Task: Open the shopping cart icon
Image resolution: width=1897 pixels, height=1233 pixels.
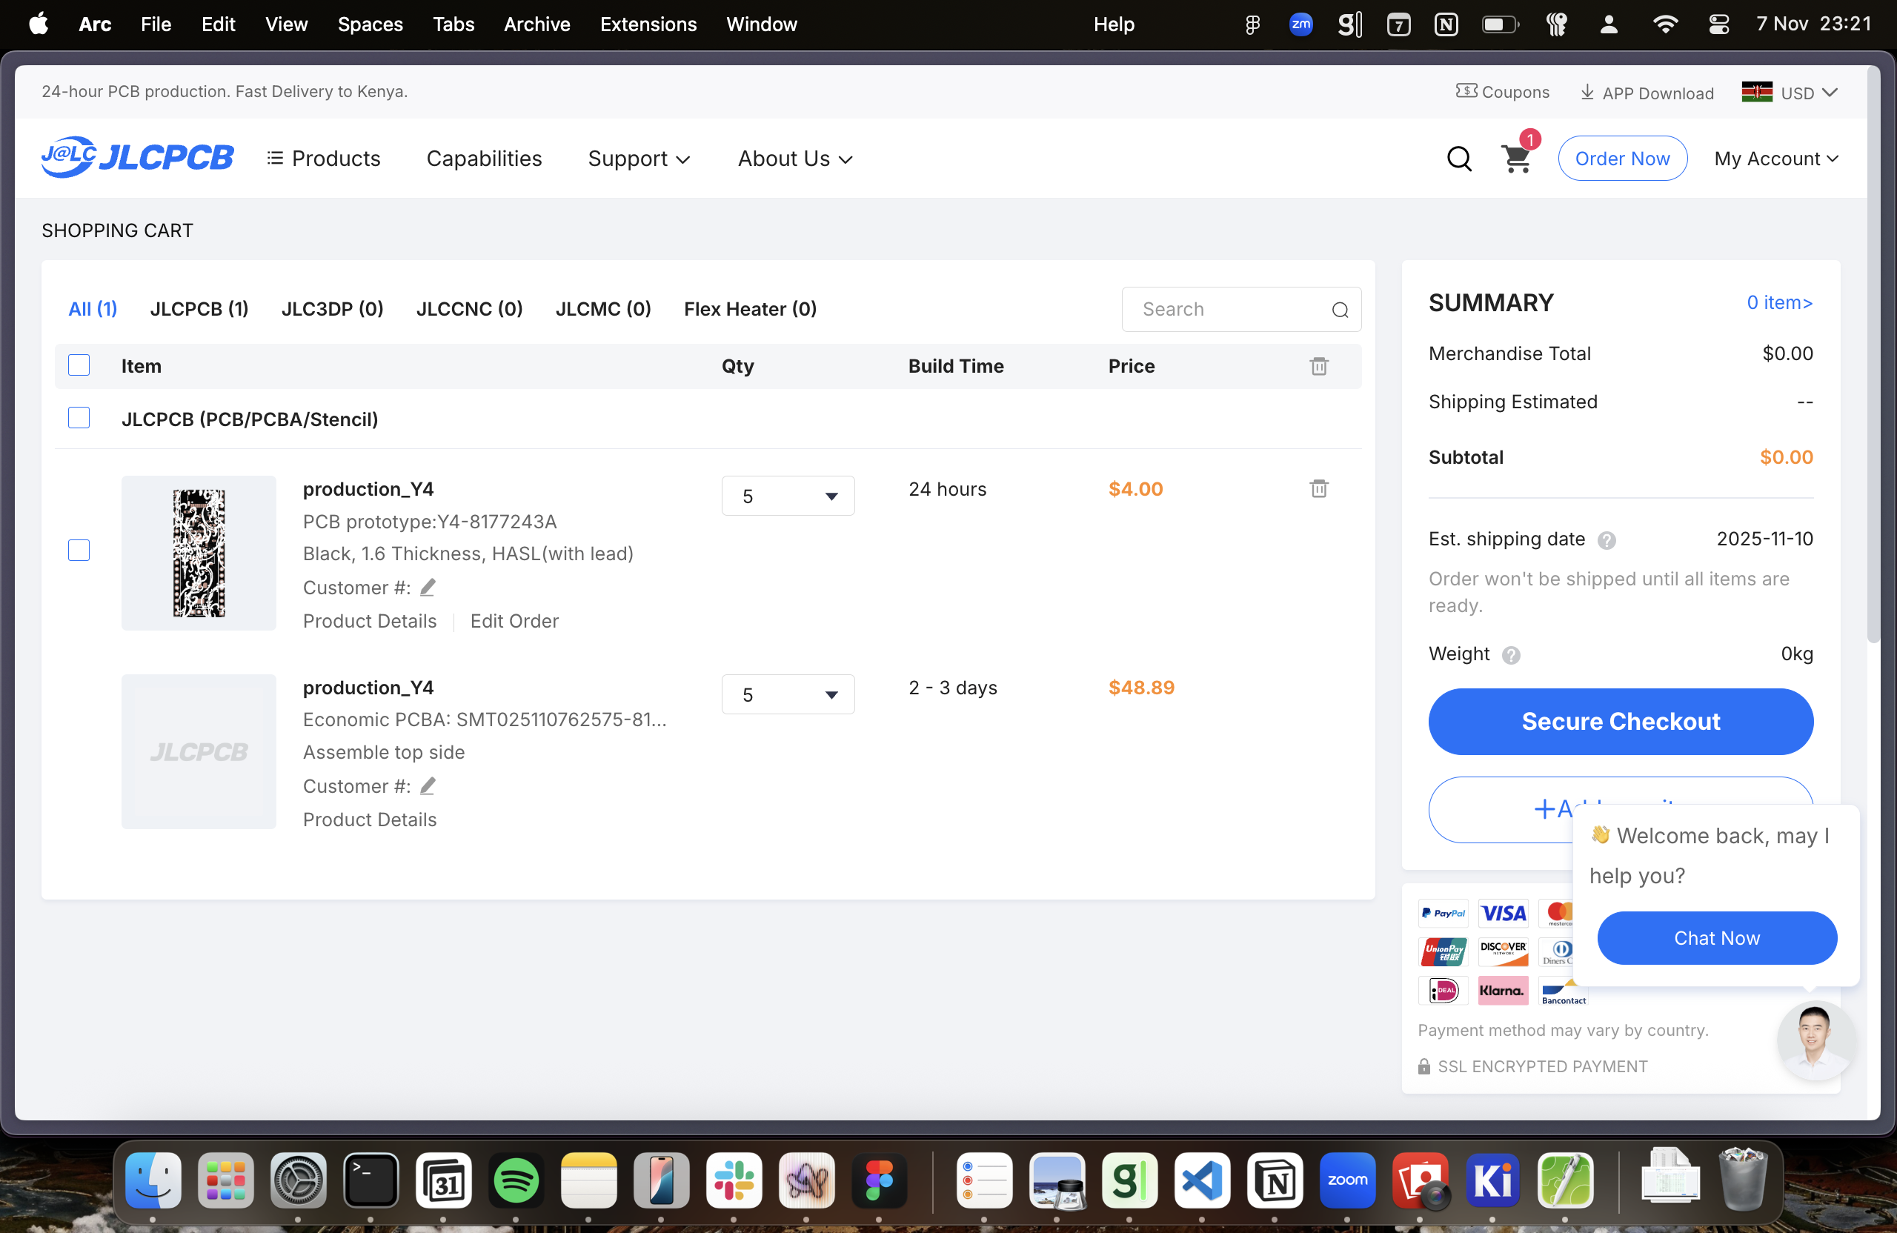Action: point(1516,159)
